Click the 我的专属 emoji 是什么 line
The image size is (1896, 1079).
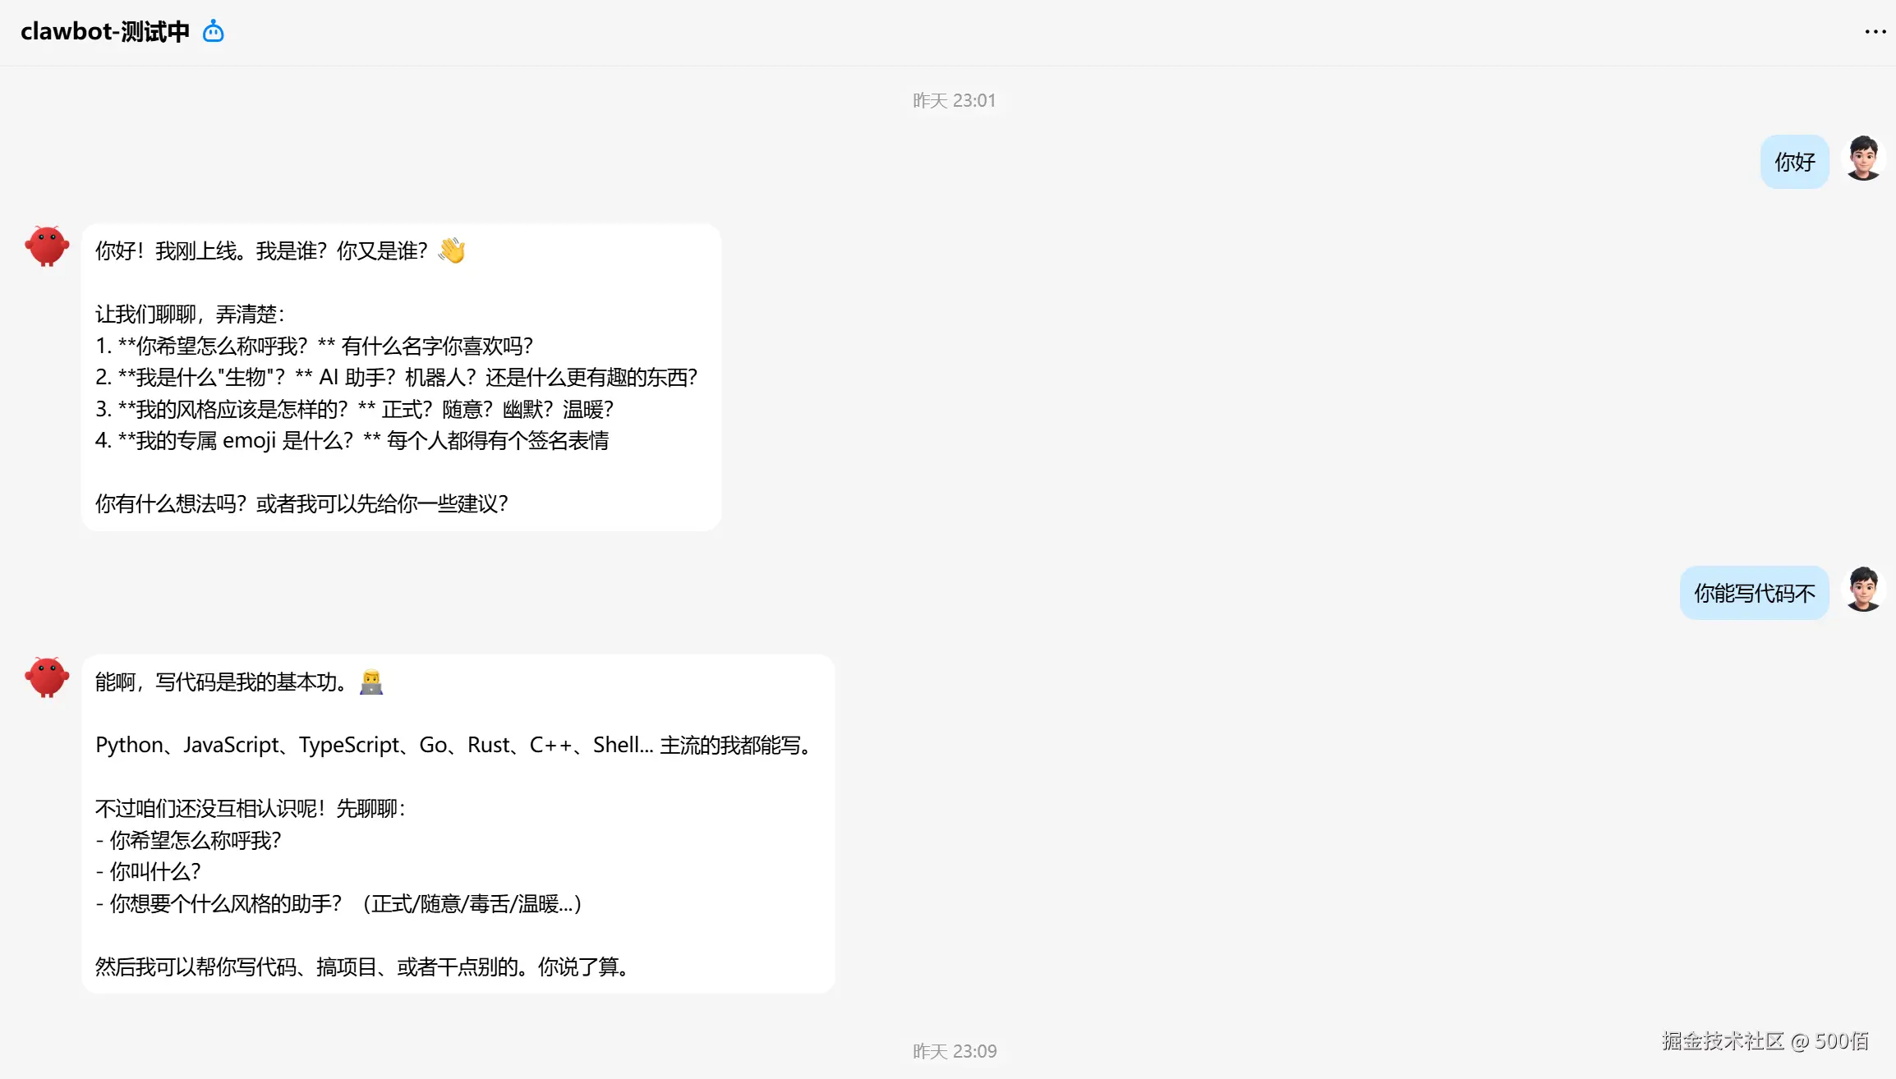(352, 440)
